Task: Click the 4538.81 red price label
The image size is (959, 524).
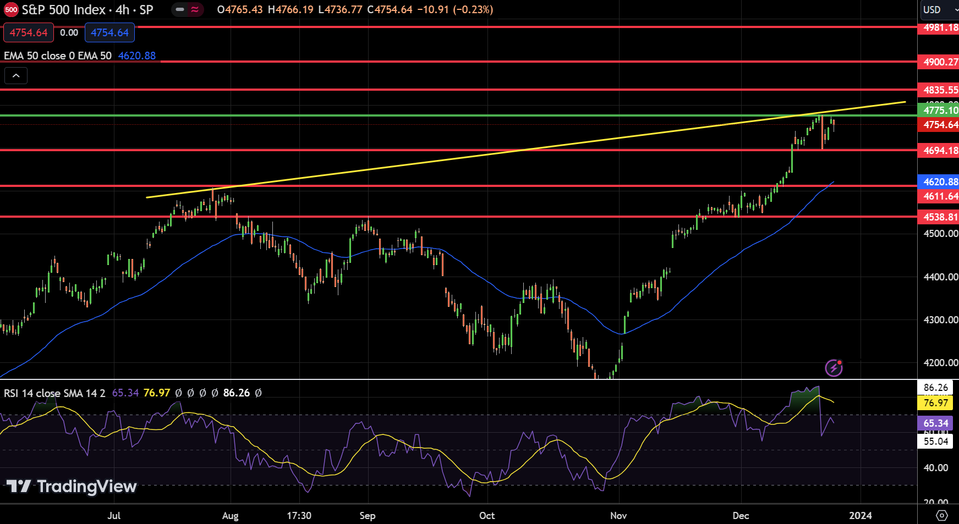Action: (x=938, y=217)
